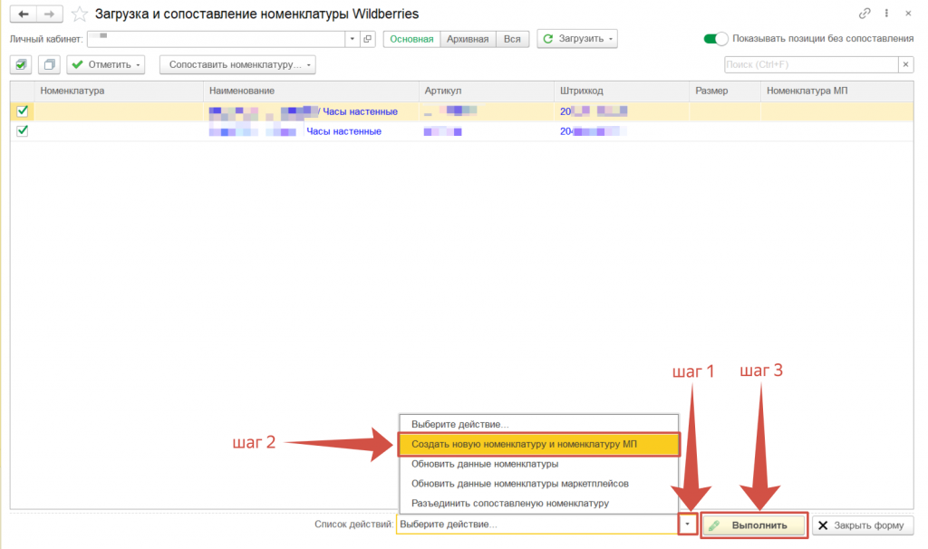The height and width of the screenshot is (549, 928).
Task: Clear the search field with X icon
Action: tap(904, 64)
